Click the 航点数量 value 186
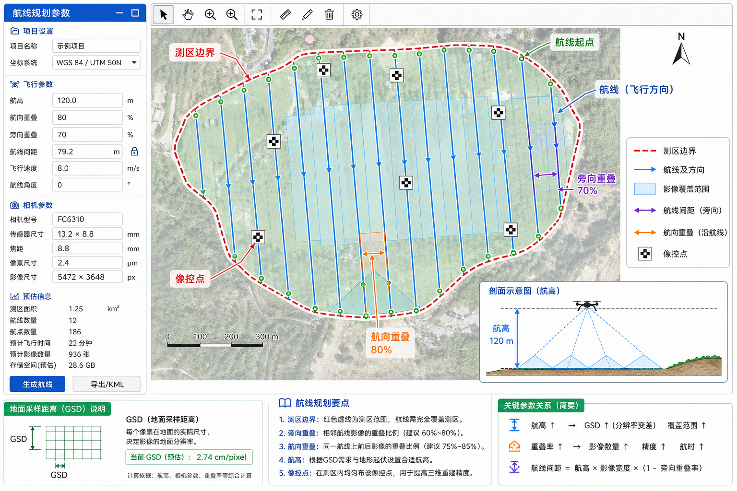Viewport: 737px width, 491px height. (x=75, y=332)
